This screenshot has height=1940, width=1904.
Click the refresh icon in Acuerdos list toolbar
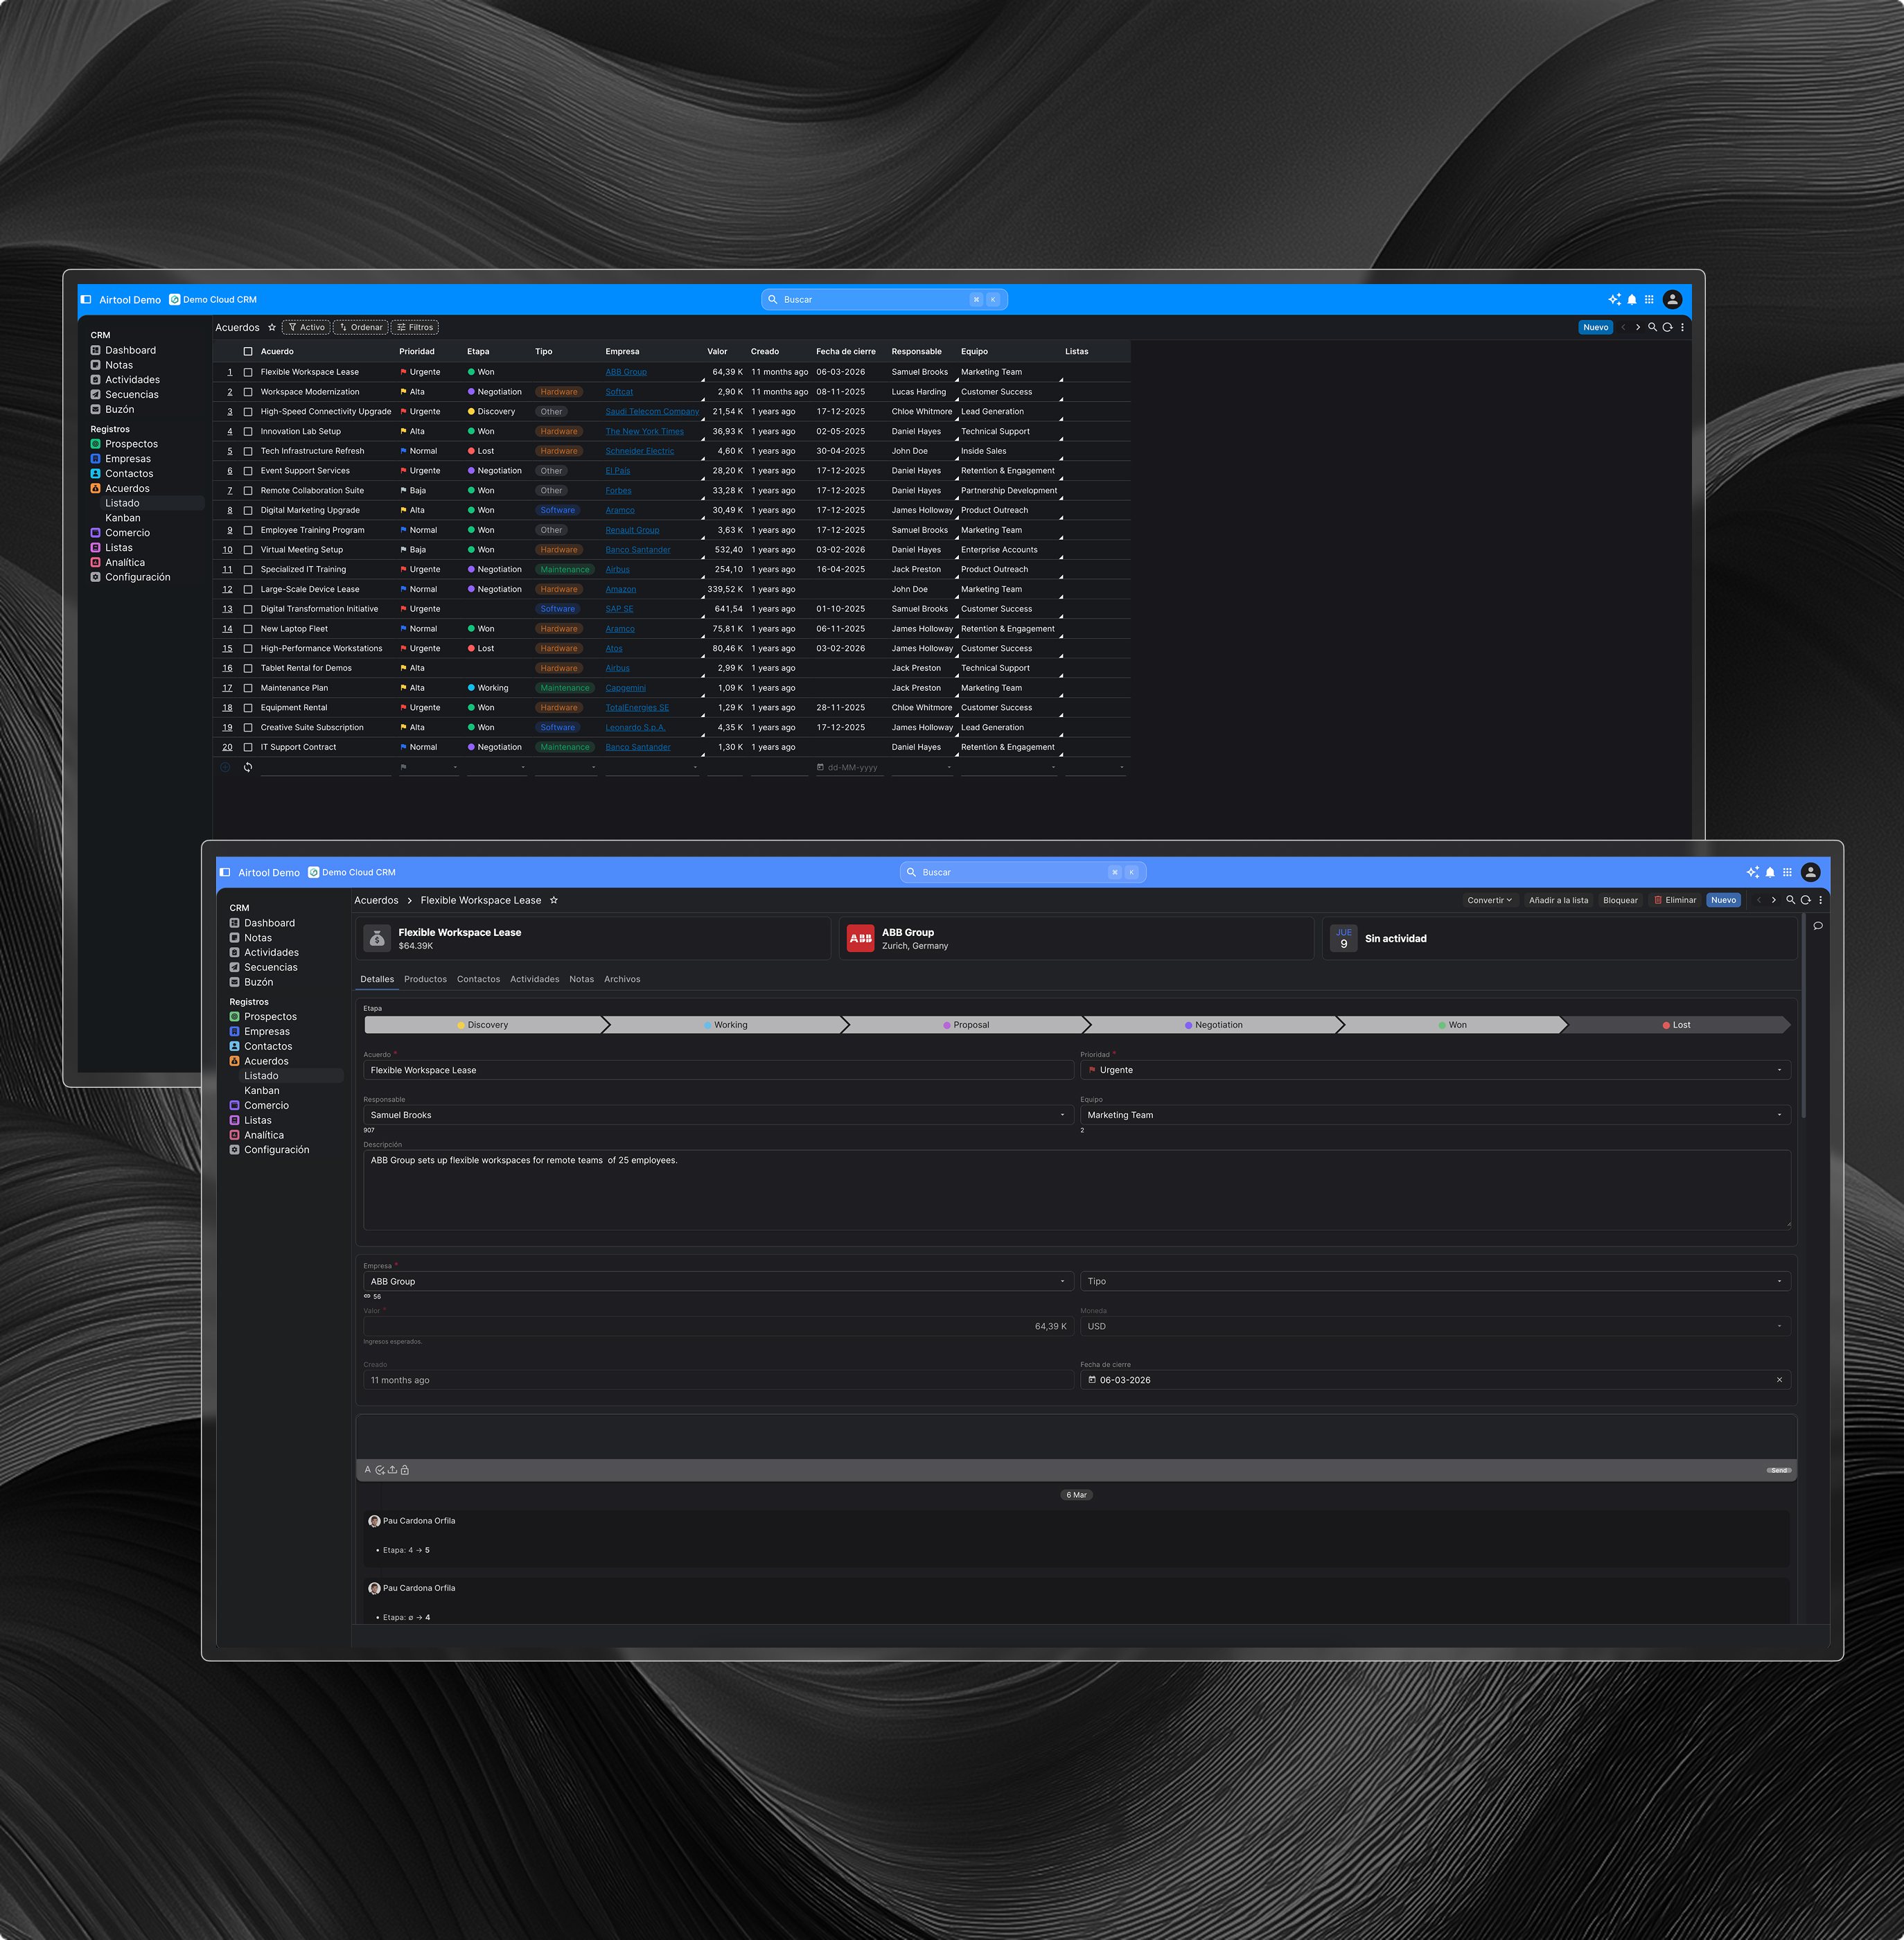tap(1667, 327)
